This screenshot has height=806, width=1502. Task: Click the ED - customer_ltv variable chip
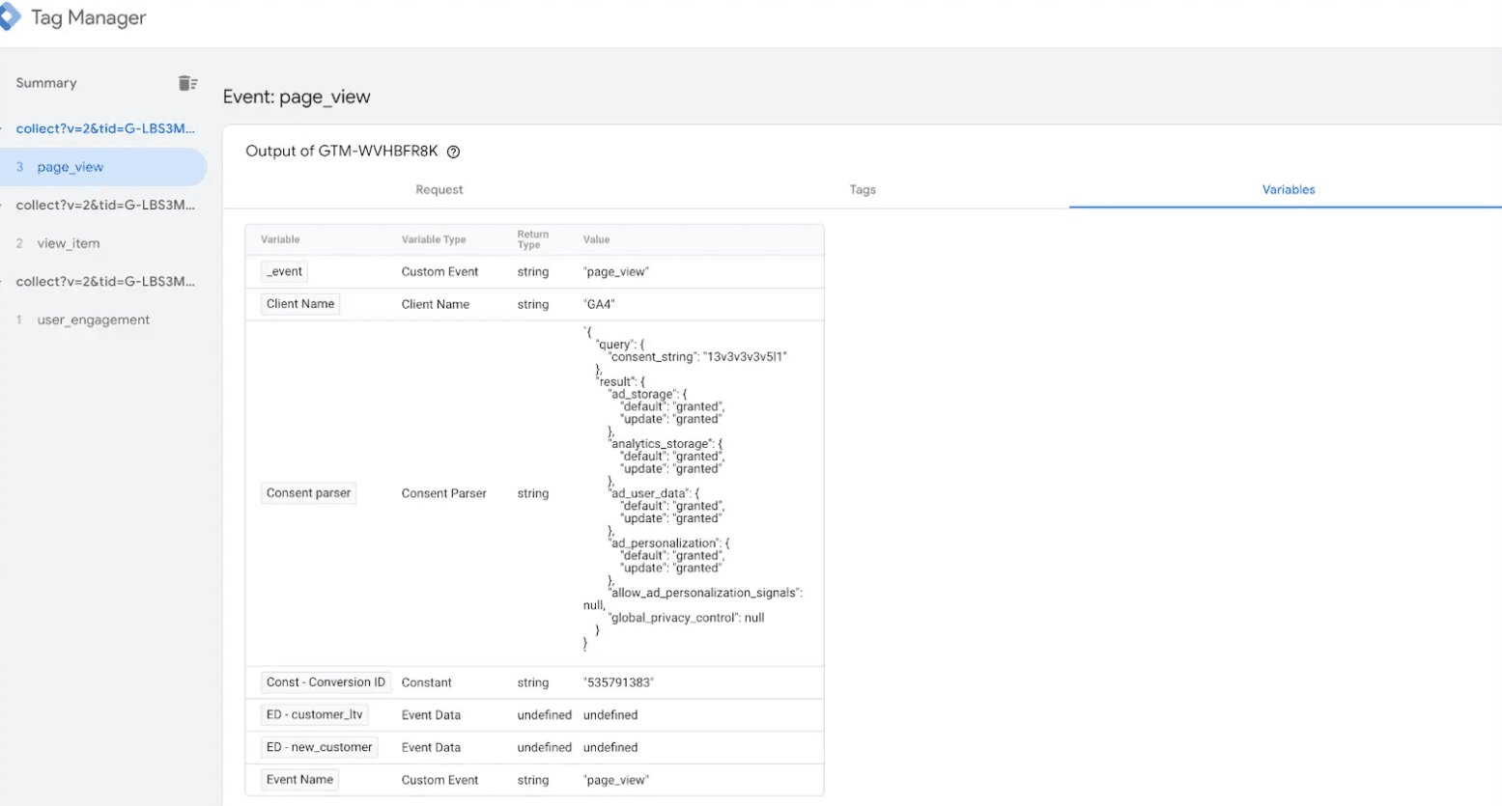[x=314, y=714]
